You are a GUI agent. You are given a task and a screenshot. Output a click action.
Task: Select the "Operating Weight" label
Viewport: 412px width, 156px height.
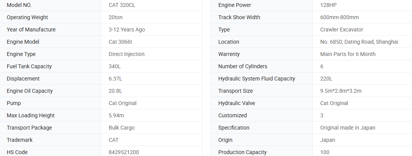(27, 17)
